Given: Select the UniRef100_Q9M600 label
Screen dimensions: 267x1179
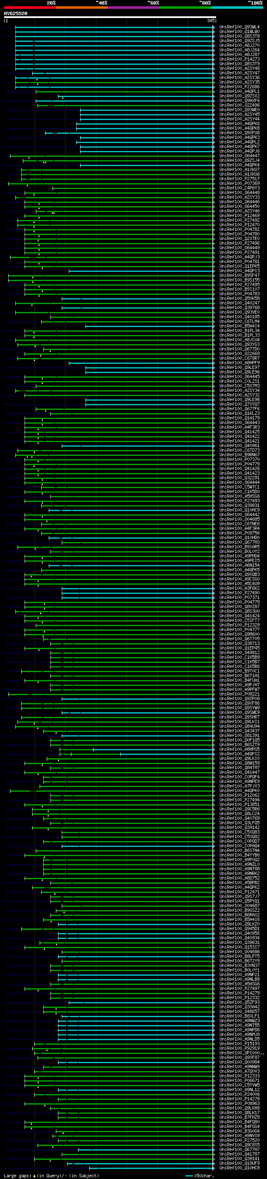Looking at the screenshot, I should (x=239, y=634).
